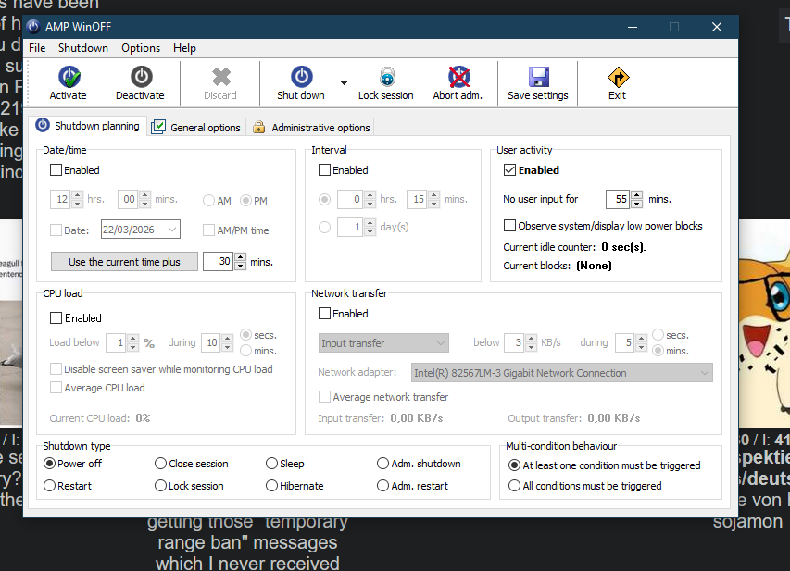
Task: Open the Help menu
Action: pos(184,48)
